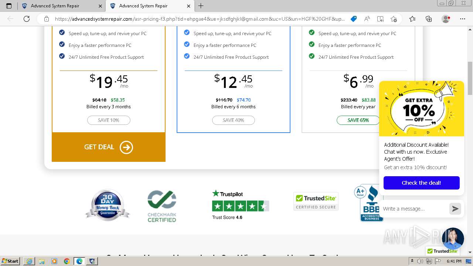This screenshot has height=266, width=473.
Task: Select the $19.45/mo plan price
Action: click(x=109, y=81)
